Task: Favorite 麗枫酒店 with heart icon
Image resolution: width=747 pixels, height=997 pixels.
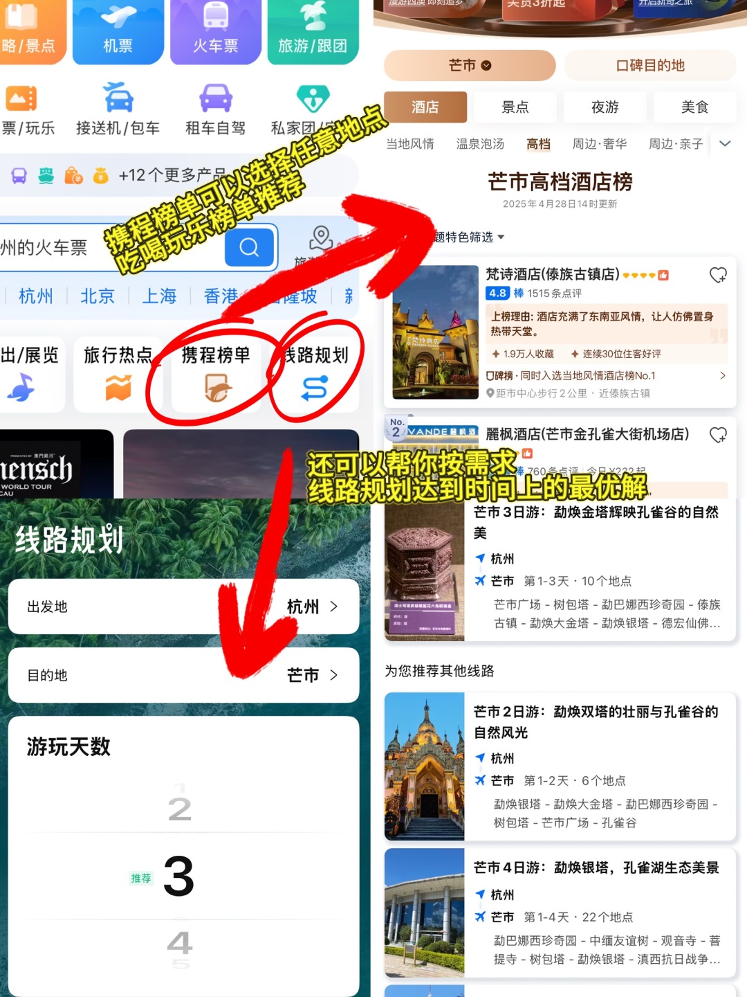Action: [x=718, y=435]
